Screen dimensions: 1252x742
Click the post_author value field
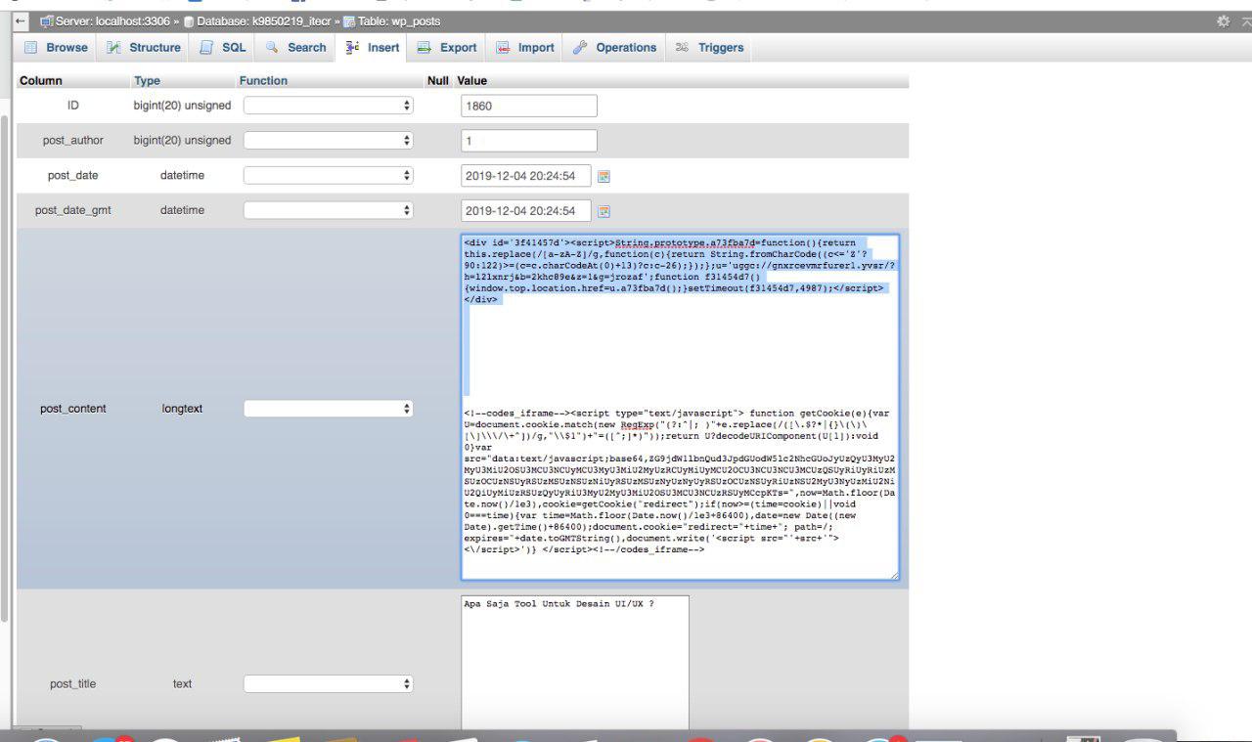pos(529,141)
